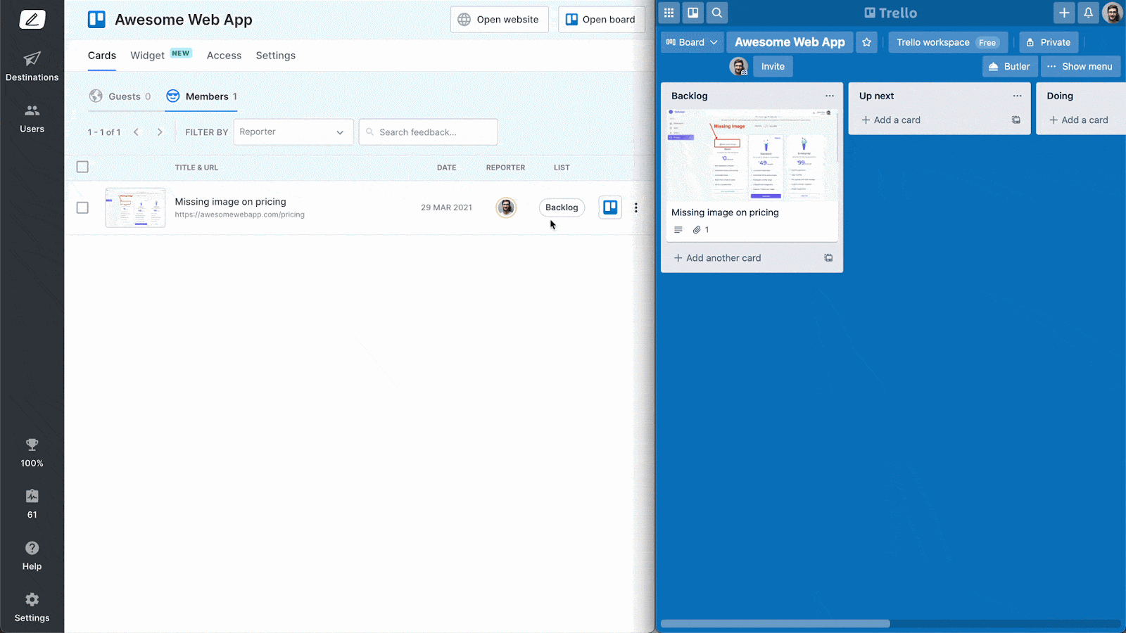The width and height of the screenshot is (1126, 633).
Task: Open the screenshot thumbnail in feedback row
Action: 135,207
